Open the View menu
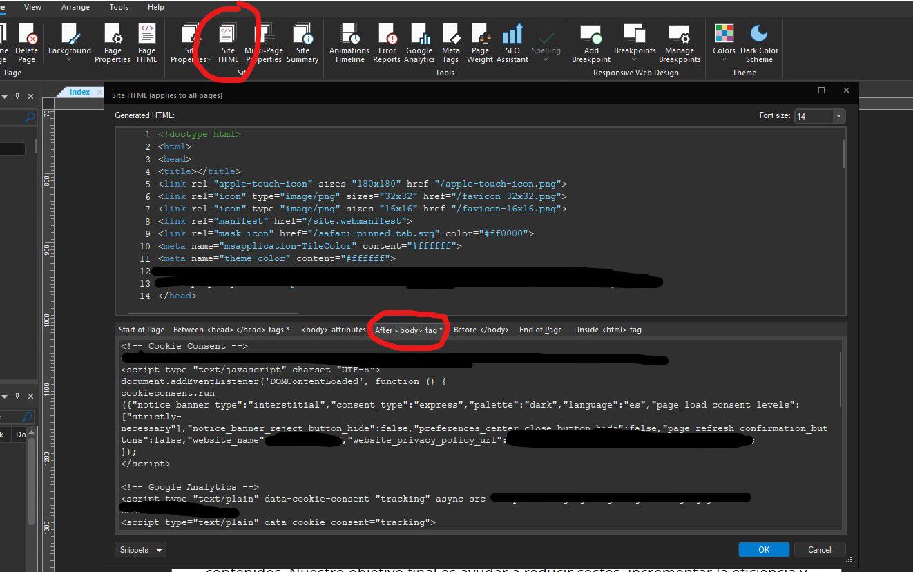913x572 pixels. pos(32,7)
